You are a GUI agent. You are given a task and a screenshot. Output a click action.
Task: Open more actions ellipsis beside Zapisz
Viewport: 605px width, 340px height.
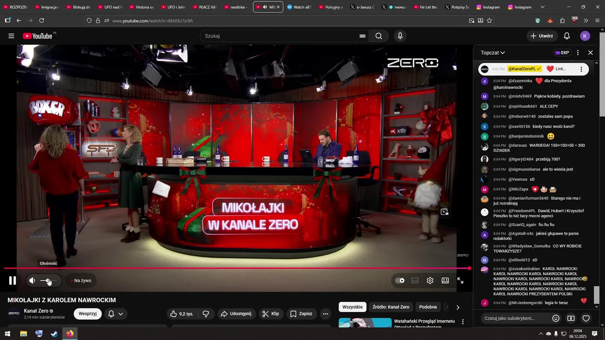tap(325, 314)
